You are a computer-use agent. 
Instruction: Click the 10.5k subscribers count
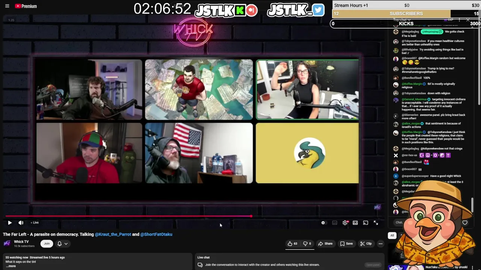click(x=24, y=246)
